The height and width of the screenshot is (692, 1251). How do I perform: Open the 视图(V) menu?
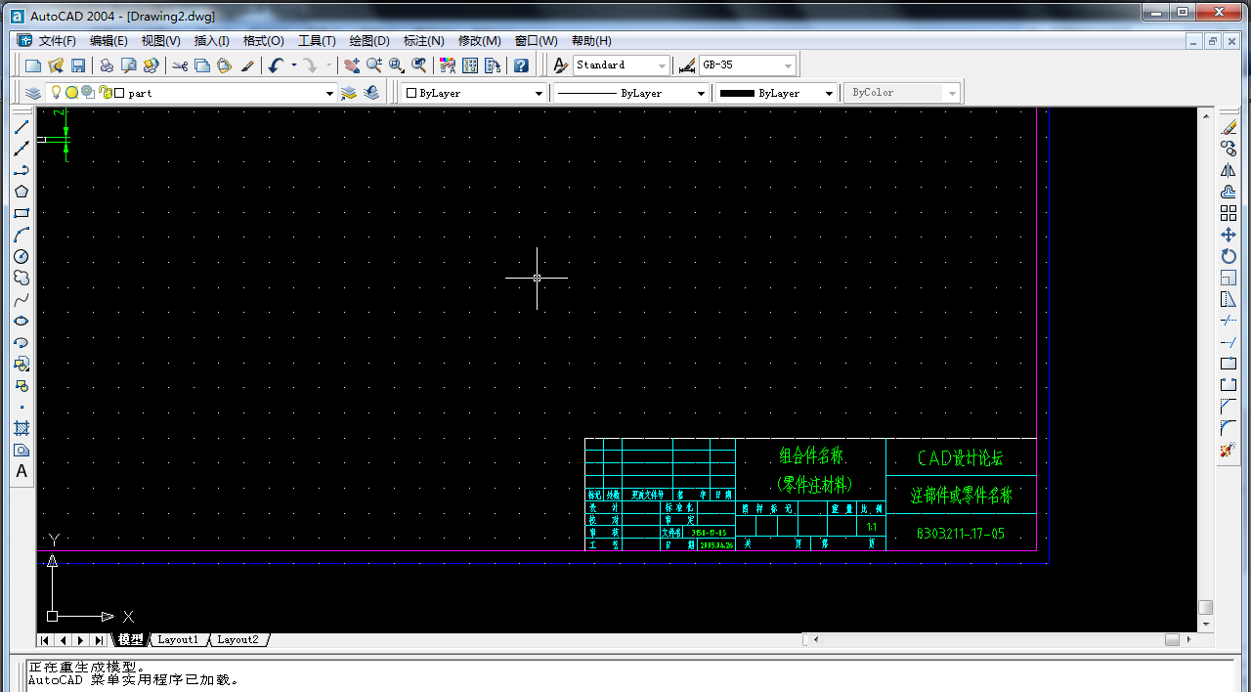(160, 41)
